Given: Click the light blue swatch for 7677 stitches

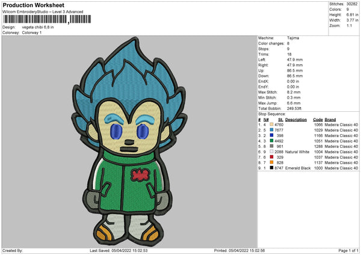Looking at the screenshot, I should [272, 130].
